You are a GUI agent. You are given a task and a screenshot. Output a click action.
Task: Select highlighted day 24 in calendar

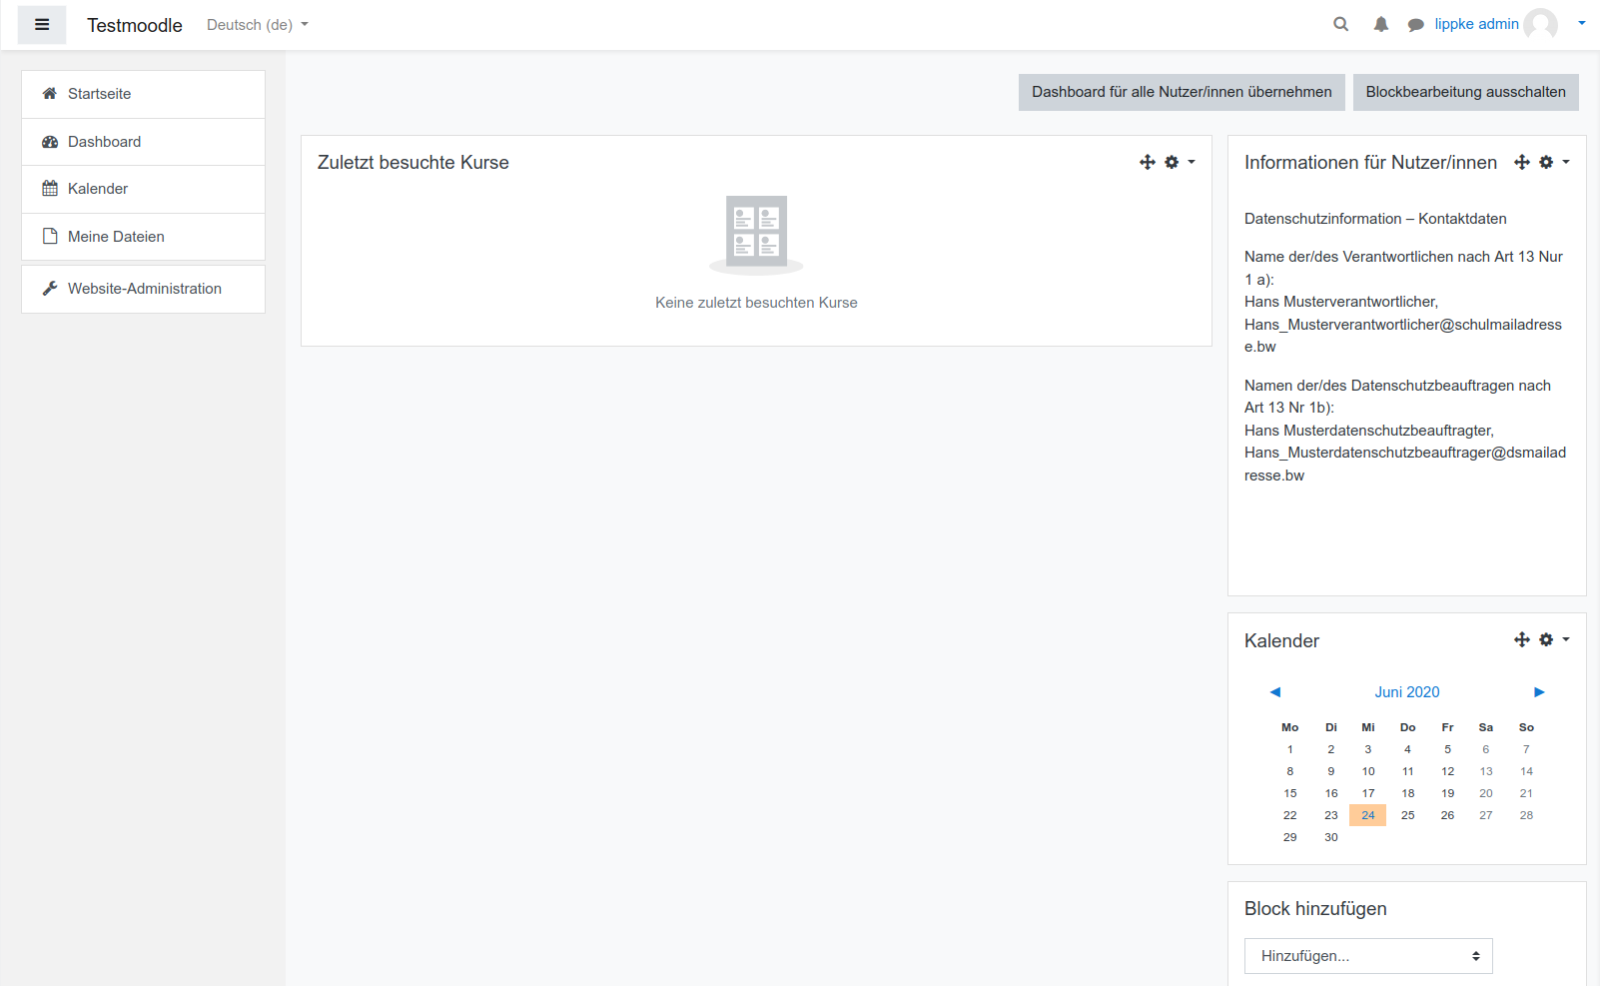click(1367, 815)
